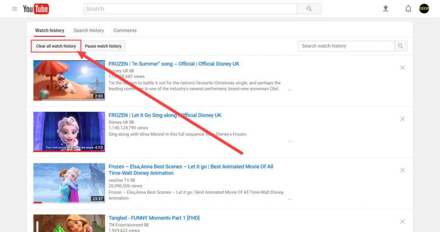Viewport: 440px width, 232px height.
Task: Open Frozen Elsa, Anna Best Scenes link
Action: click(191, 170)
